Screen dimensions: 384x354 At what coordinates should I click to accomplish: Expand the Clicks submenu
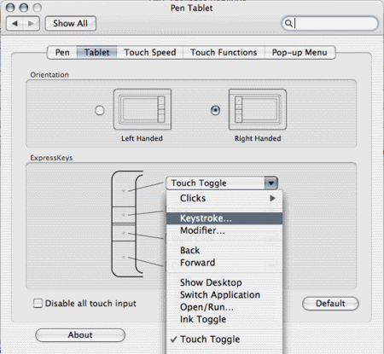224,198
